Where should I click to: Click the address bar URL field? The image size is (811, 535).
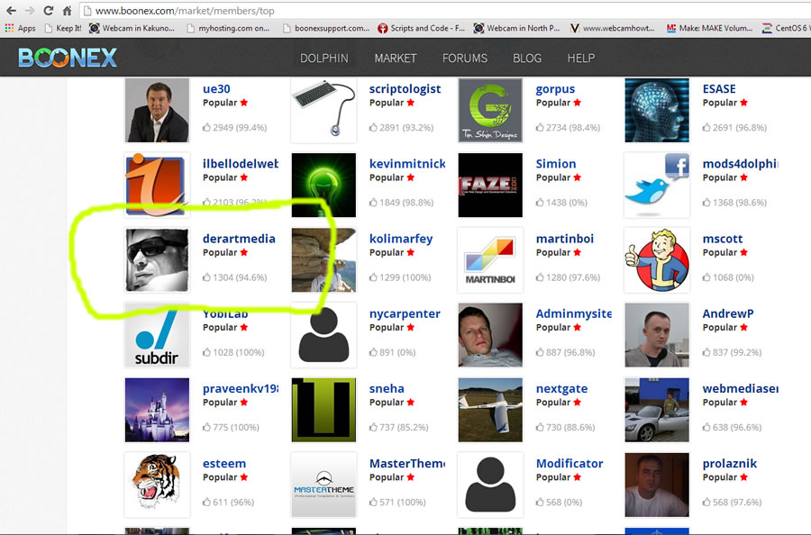coord(445,10)
